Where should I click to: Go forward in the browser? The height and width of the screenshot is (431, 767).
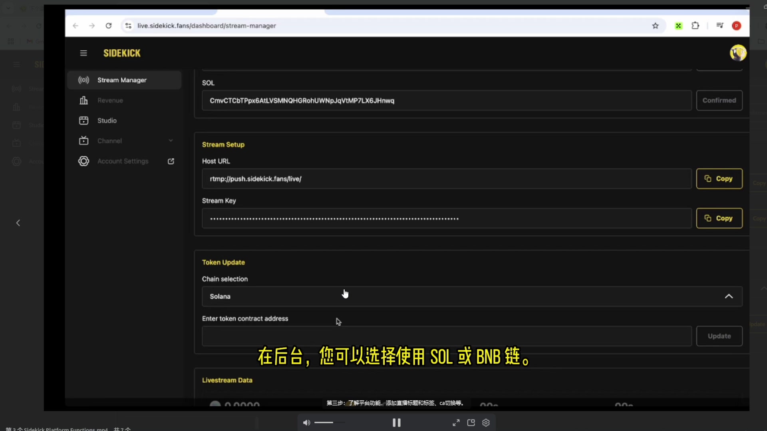pos(92,26)
